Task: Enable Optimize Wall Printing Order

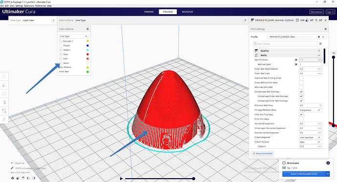Action: point(301,78)
